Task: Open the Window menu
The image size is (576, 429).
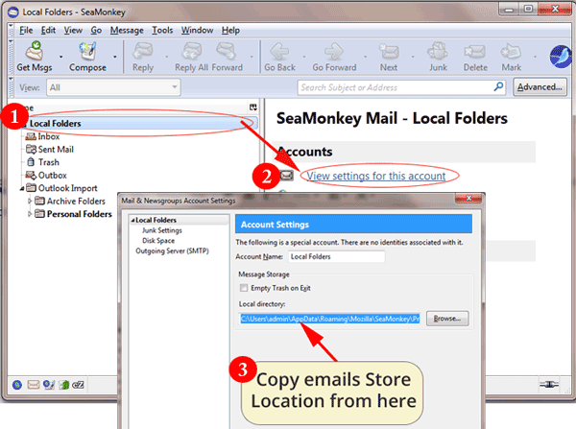Action: [x=197, y=30]
